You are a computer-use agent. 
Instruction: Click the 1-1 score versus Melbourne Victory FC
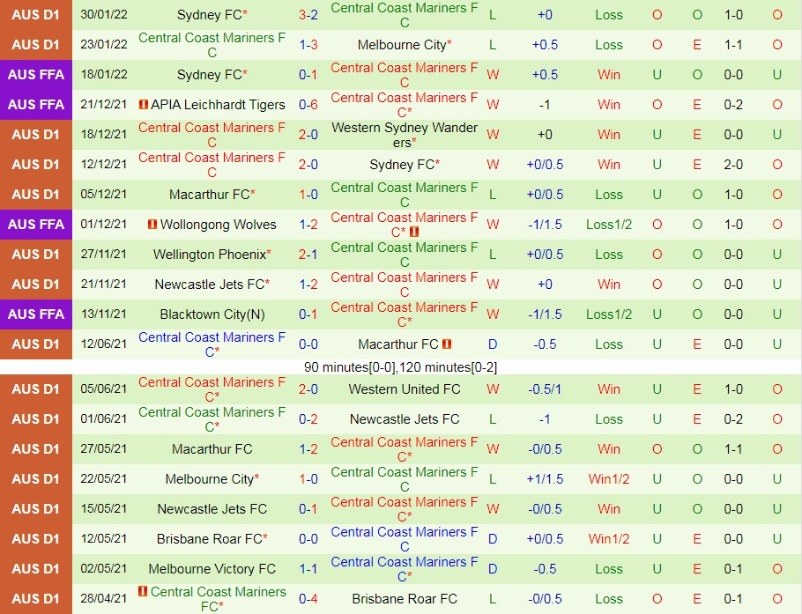coord(308,568)
